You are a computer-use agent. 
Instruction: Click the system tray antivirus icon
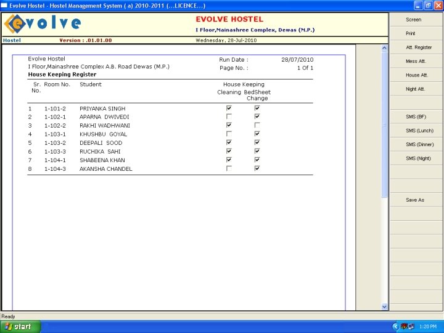pyautogui.click(x=404, y=327)
